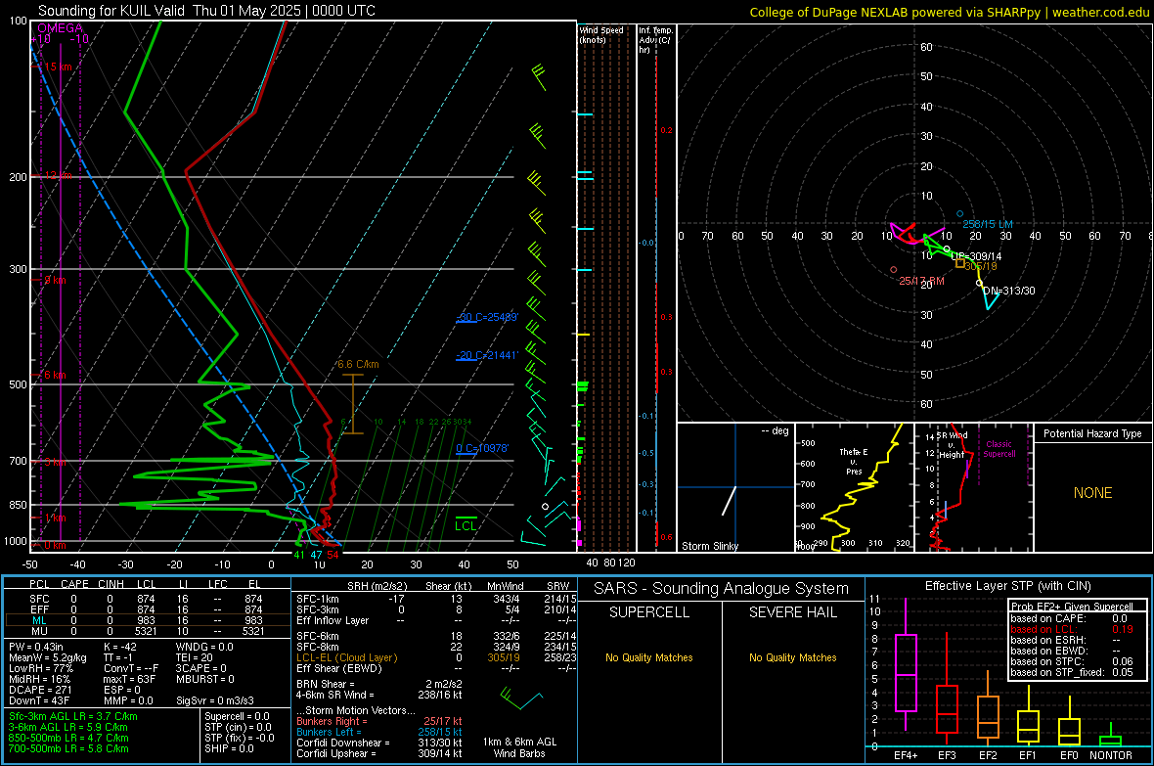Screen dimensions: 1154x766
Task: Click the surface temperature value 54
Action: (x=333, y=555)
